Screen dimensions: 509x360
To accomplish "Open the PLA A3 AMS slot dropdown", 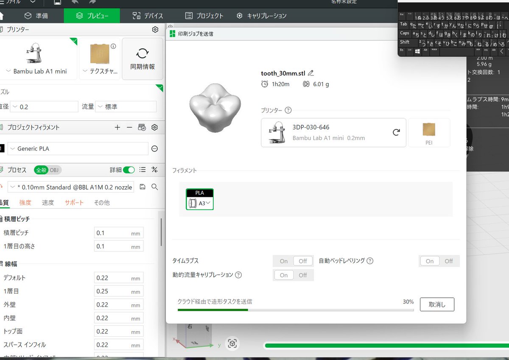I will (x=200, y=199).
